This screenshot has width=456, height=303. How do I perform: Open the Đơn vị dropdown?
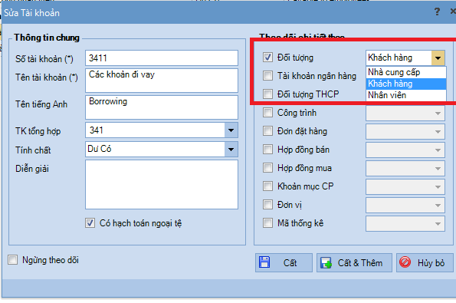pyautogui.click(x=438, y=206)
